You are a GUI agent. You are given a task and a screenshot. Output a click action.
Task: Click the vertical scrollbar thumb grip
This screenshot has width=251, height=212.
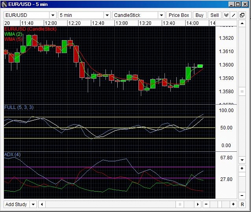tap(242, 92)
